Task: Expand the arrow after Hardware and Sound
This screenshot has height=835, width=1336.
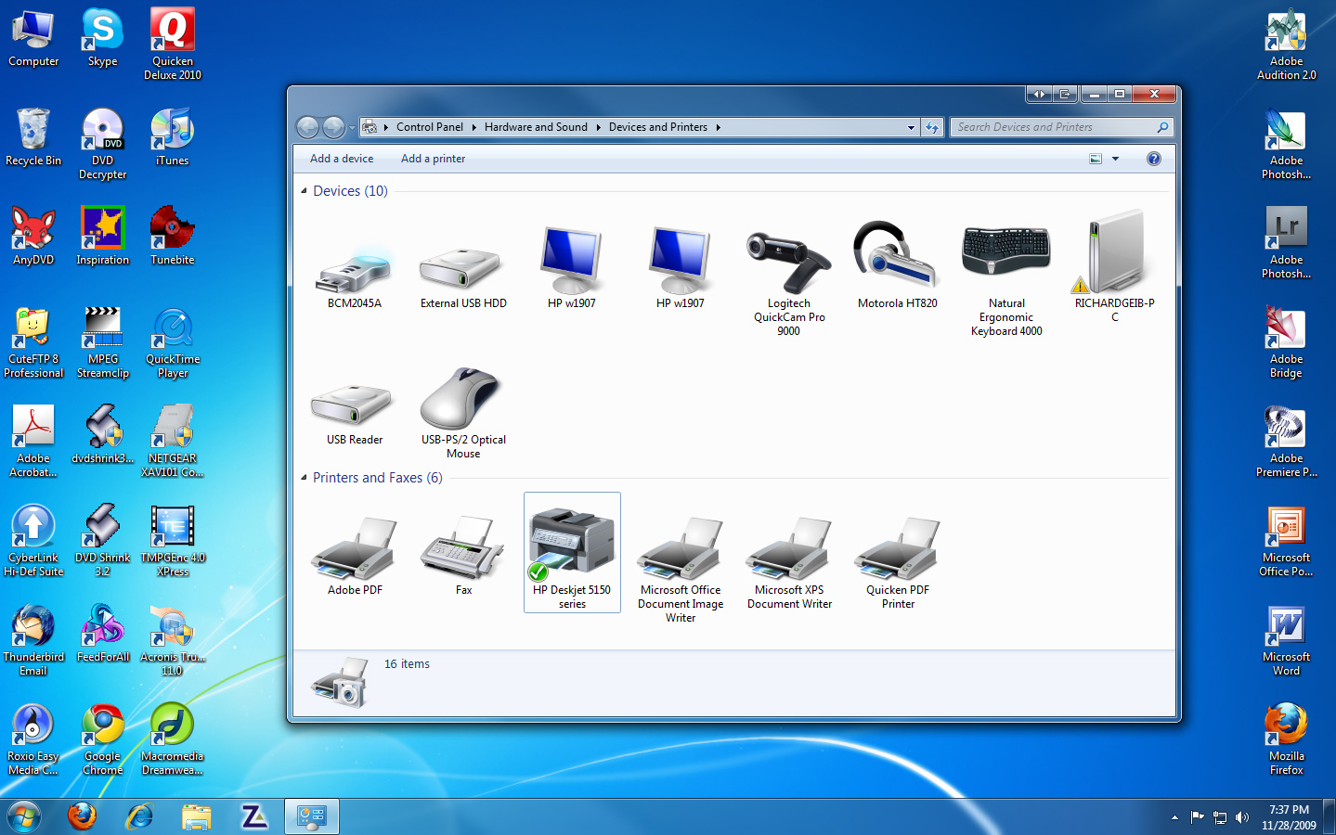Action: point(598,127)
